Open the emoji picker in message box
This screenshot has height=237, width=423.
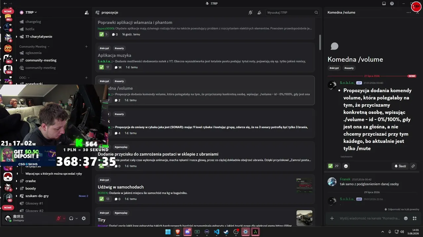[406, 218]
